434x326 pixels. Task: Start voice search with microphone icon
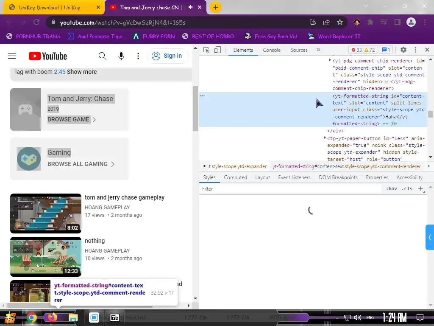click(121, 56)
